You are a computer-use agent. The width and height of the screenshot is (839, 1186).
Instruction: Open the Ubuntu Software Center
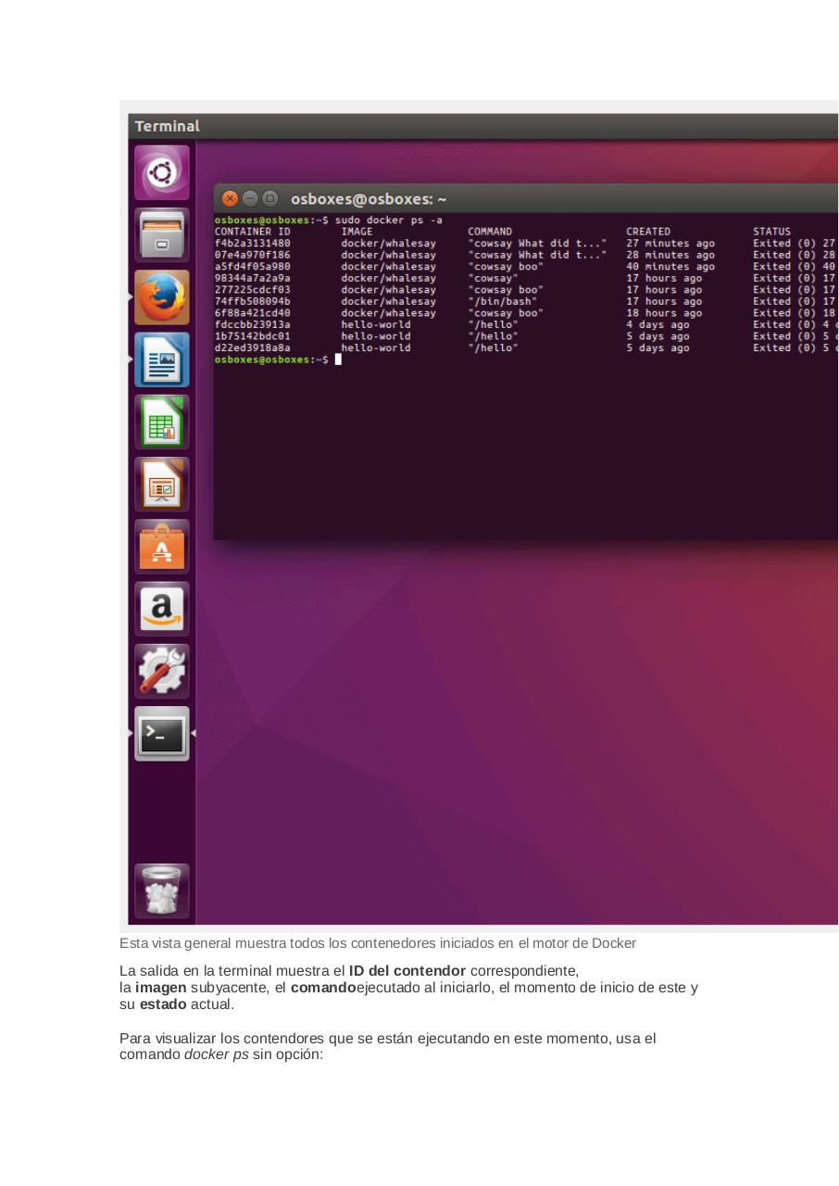[161, 546]
